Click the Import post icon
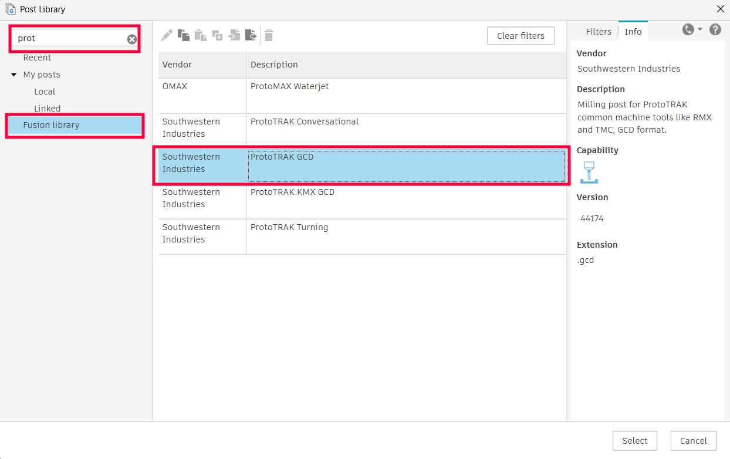 coord(234,35)
